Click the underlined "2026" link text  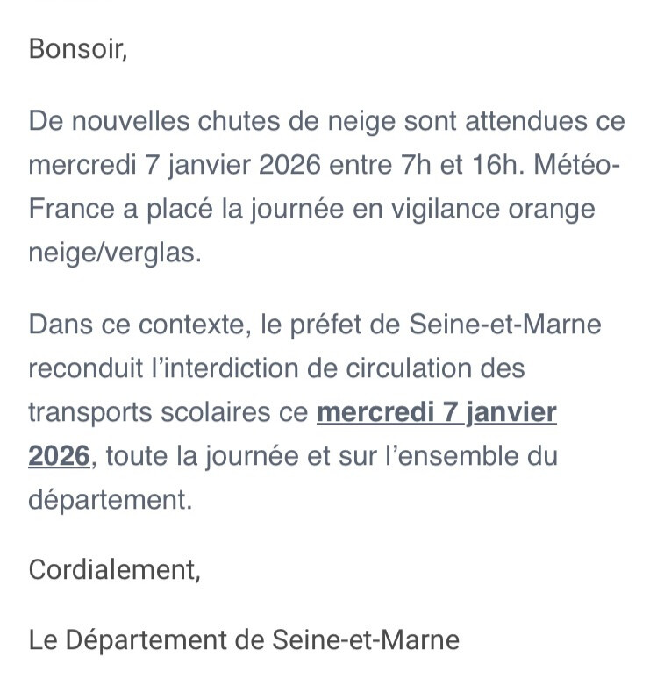(x=60, y=456)
